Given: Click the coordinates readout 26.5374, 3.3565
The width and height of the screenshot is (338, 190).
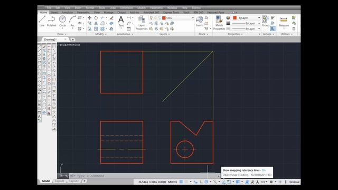Looking at the screenshot, I should click(152, 182).
